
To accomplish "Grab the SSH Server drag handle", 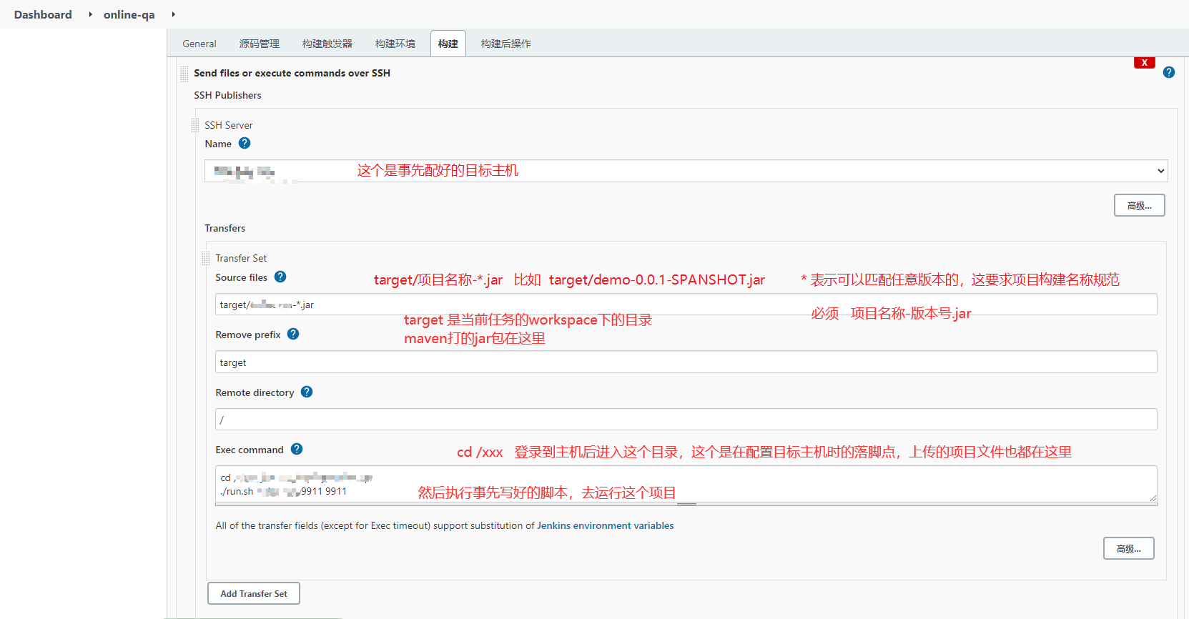I will tap(195, 125).
